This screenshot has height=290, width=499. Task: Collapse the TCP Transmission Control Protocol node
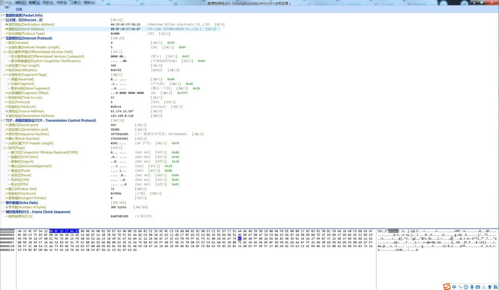(x=4, y=120)
